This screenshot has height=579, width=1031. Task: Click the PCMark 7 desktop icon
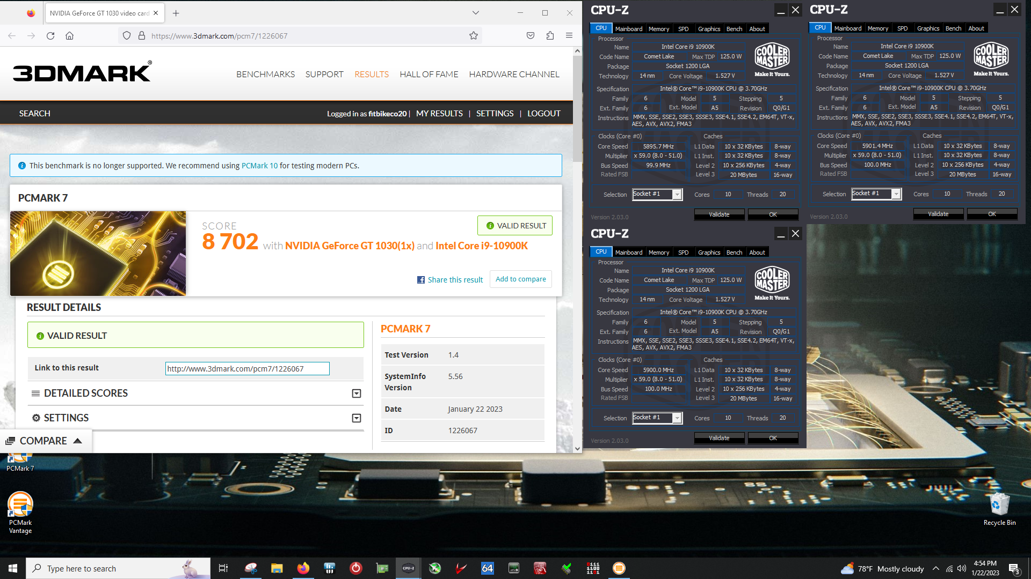coord(20,462)
